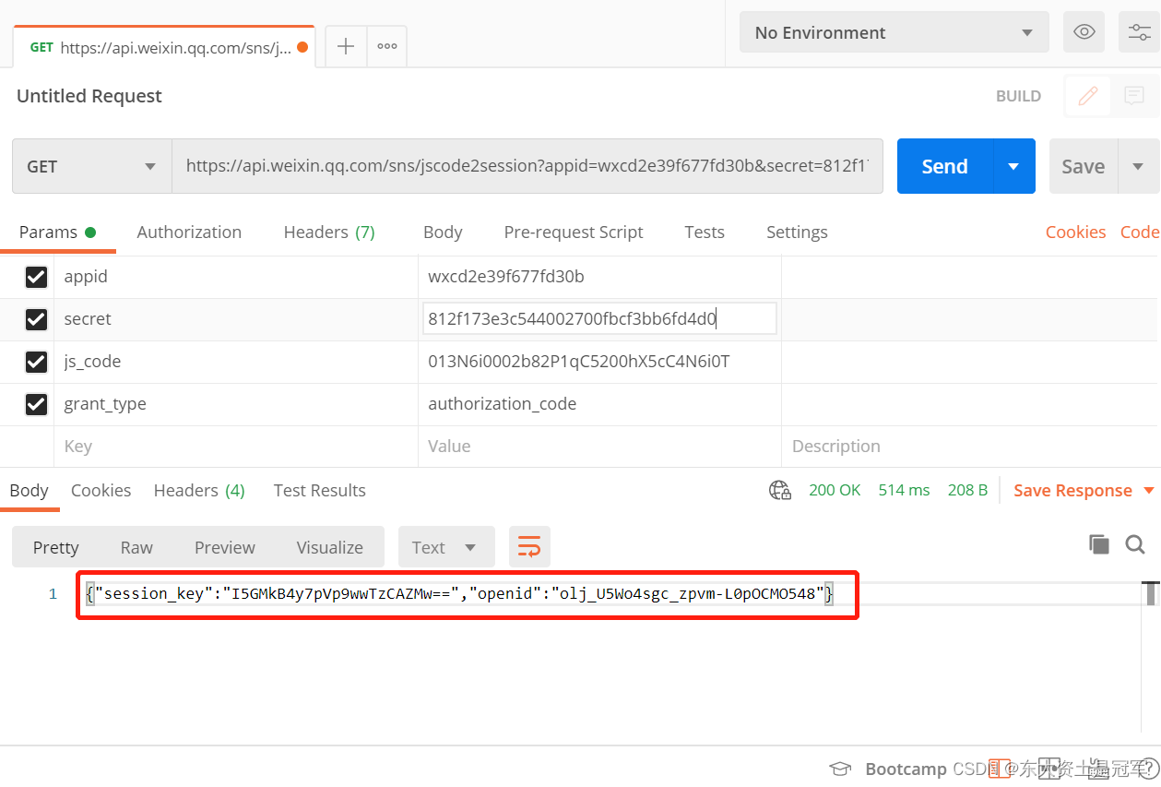Click the js_code value 013N6i0002b82P1qC5200hX5cC4N6i0T
Image resolution: width=1161 pixels, height=787 pixels.
pyautogui.click(x=579, y=362)
